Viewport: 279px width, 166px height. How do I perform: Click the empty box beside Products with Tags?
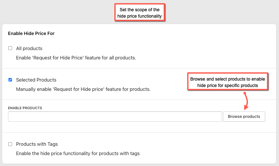[10, 144]
